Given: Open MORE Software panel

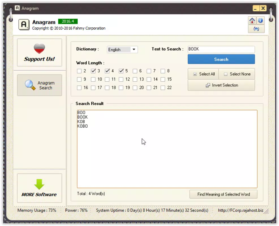Looking at the screenshot, I should 40,188.
